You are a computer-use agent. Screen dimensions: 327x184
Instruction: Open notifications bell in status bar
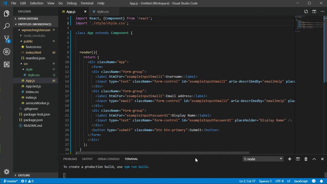tap(322, 181)
